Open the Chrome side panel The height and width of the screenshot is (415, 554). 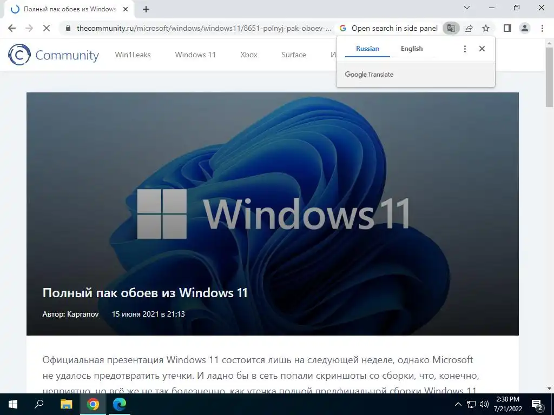point(507,28)
